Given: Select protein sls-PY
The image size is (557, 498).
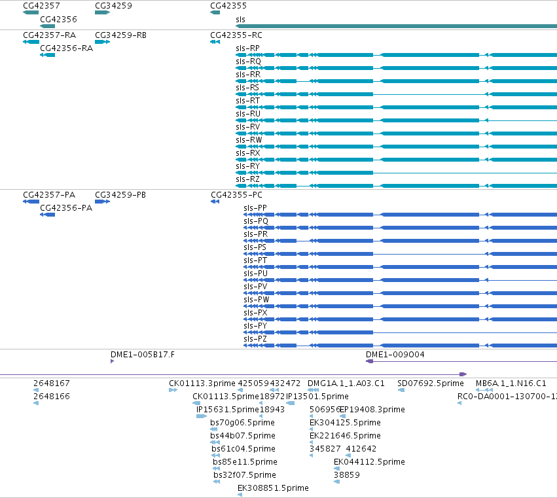Looking at the screenshot, I should tap(255, 327).
